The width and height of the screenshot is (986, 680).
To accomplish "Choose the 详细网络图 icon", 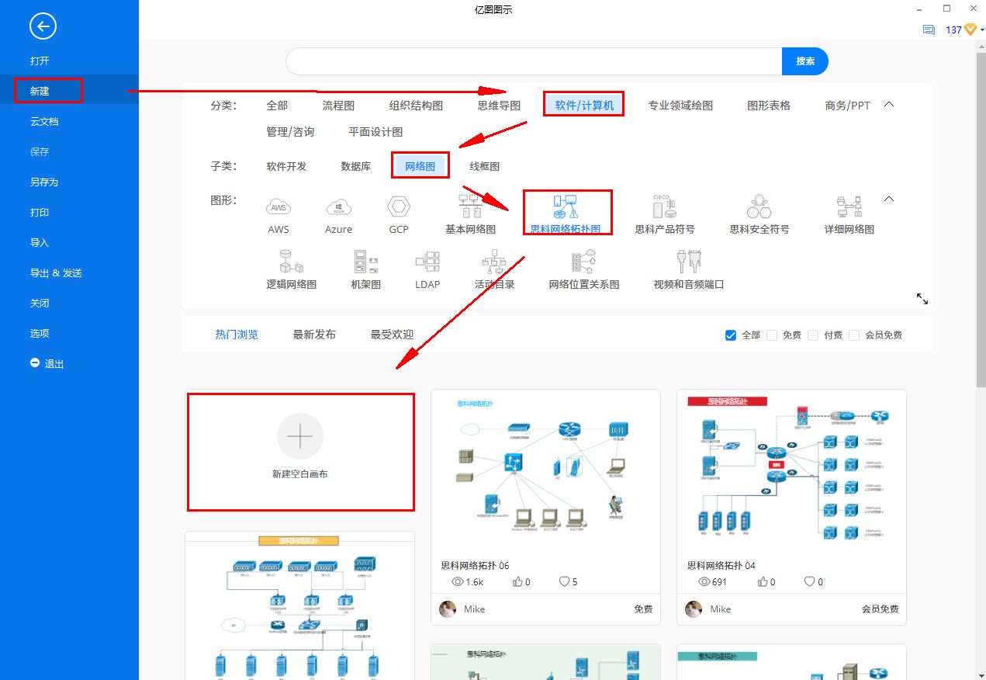I will (849, 206).
